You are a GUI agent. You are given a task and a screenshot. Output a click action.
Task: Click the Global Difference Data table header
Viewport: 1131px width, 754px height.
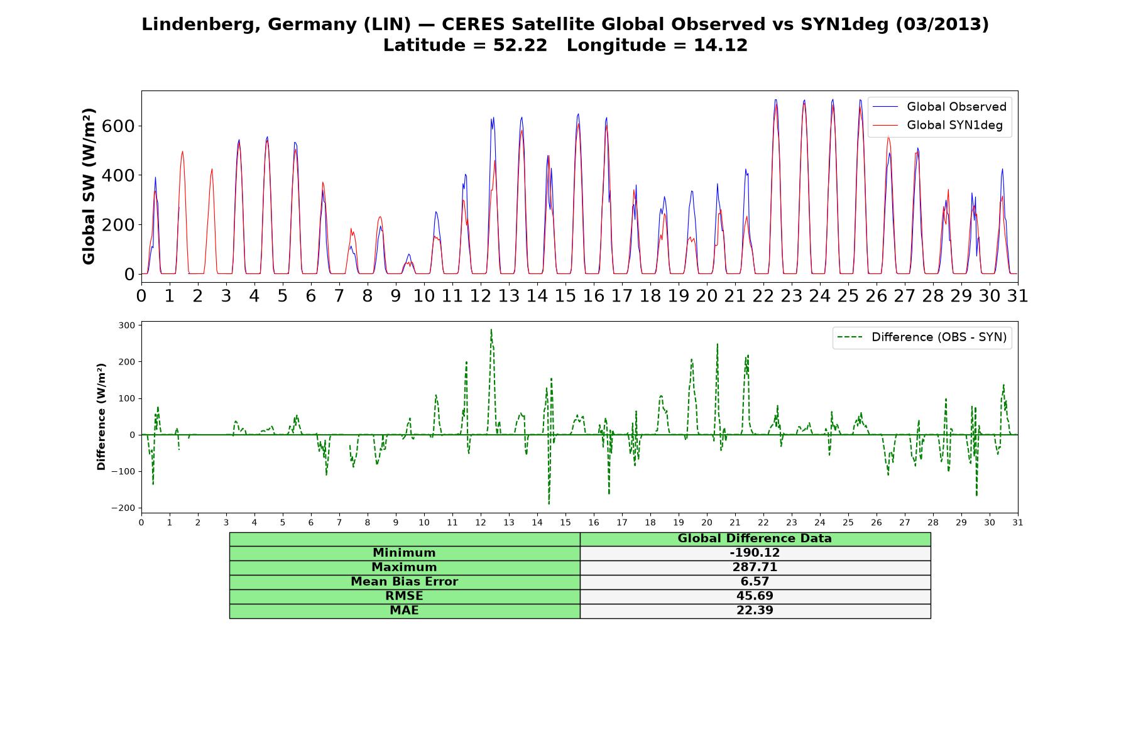pos(755,539)
